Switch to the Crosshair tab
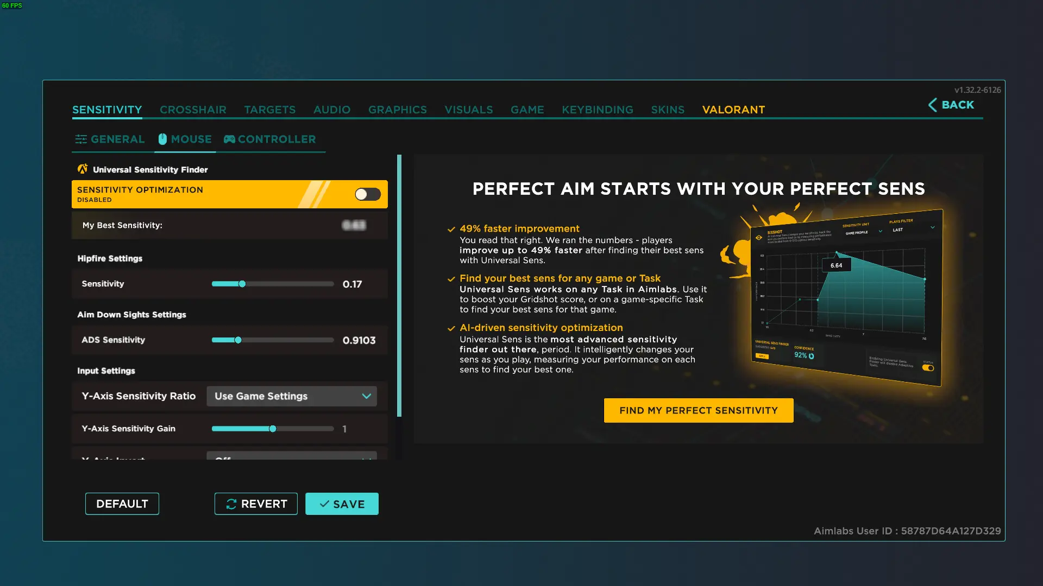This screenshot has height=586, width=1043. click(x=193, y=110)
